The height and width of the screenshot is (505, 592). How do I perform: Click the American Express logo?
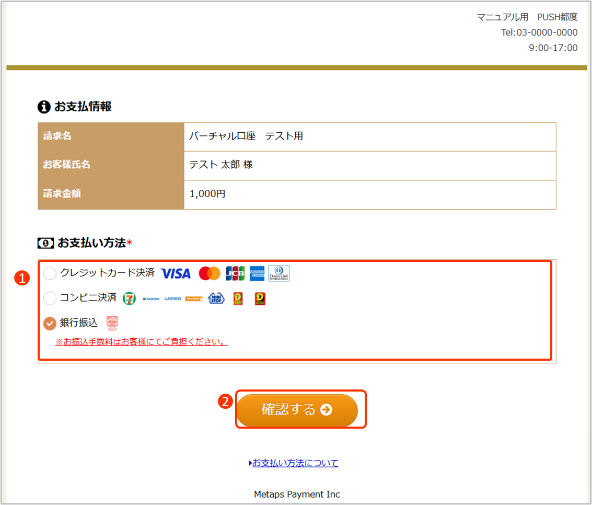point(257,273)
